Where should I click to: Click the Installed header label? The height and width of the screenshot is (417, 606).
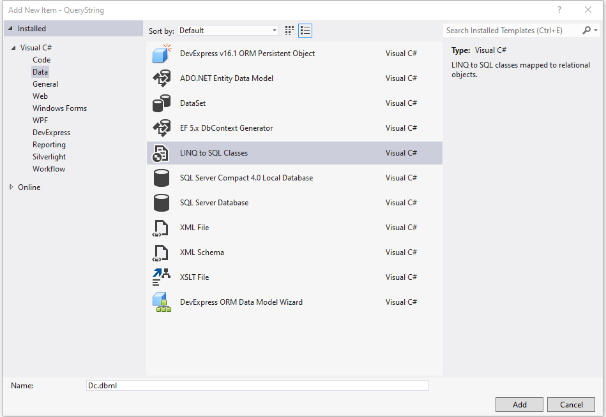32,29
